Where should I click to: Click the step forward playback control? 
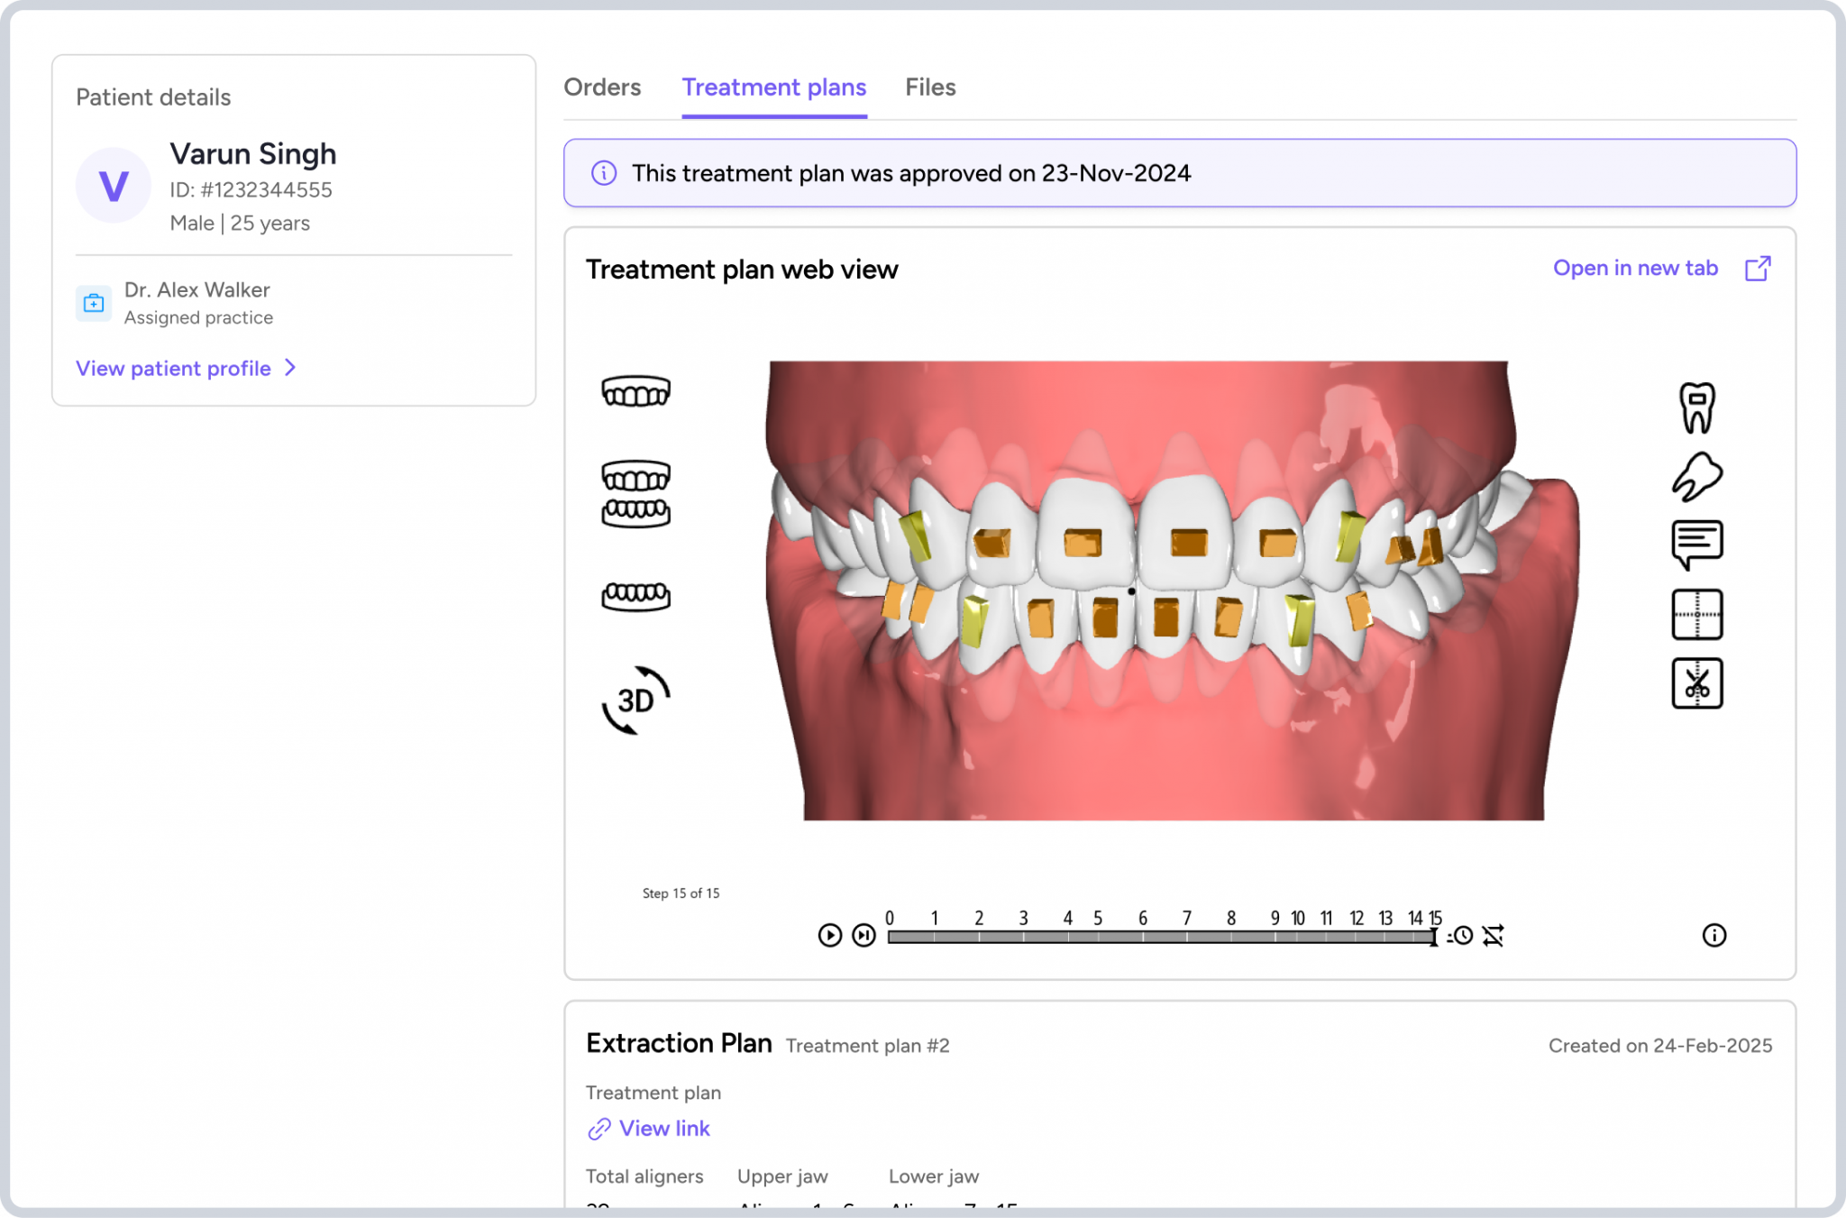coord(863,935)
